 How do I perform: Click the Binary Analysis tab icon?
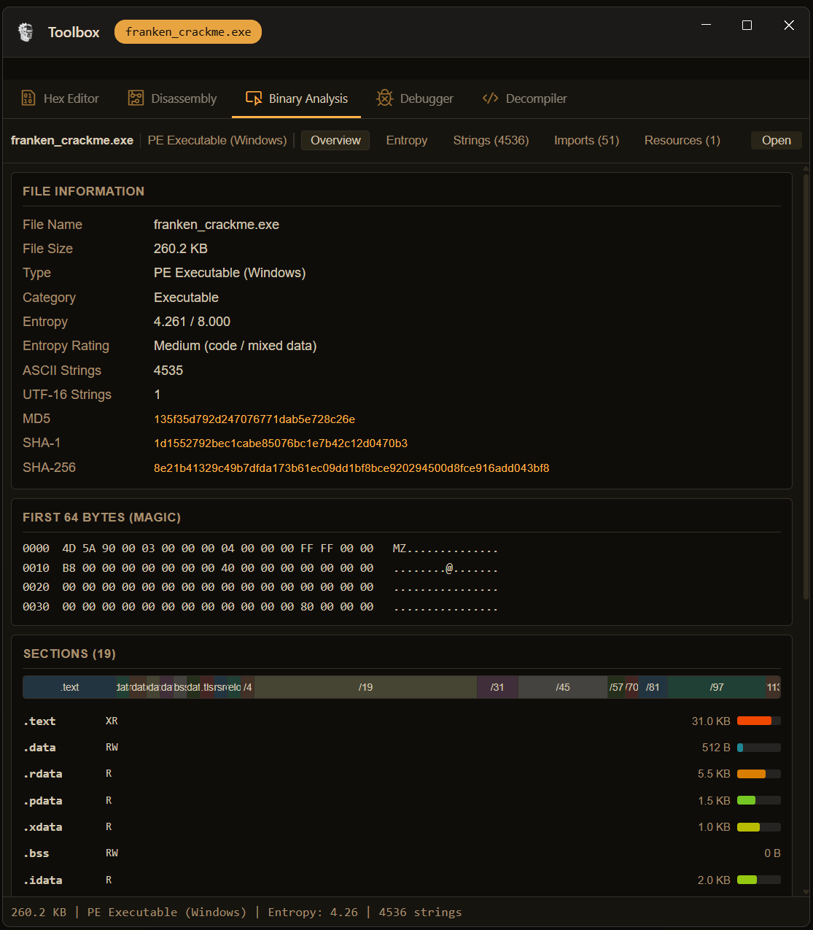click(254, 98)
